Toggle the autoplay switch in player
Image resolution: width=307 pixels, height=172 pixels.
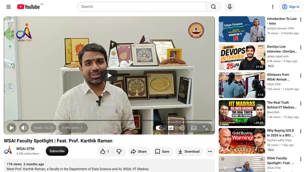click(159, 128)
